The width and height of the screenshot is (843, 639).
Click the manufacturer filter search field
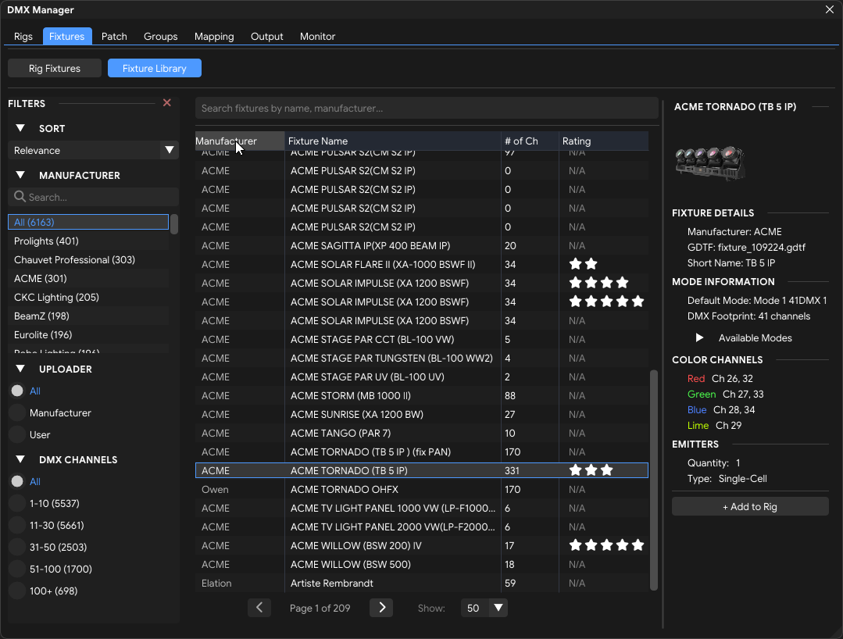click(x=94, y=197)
